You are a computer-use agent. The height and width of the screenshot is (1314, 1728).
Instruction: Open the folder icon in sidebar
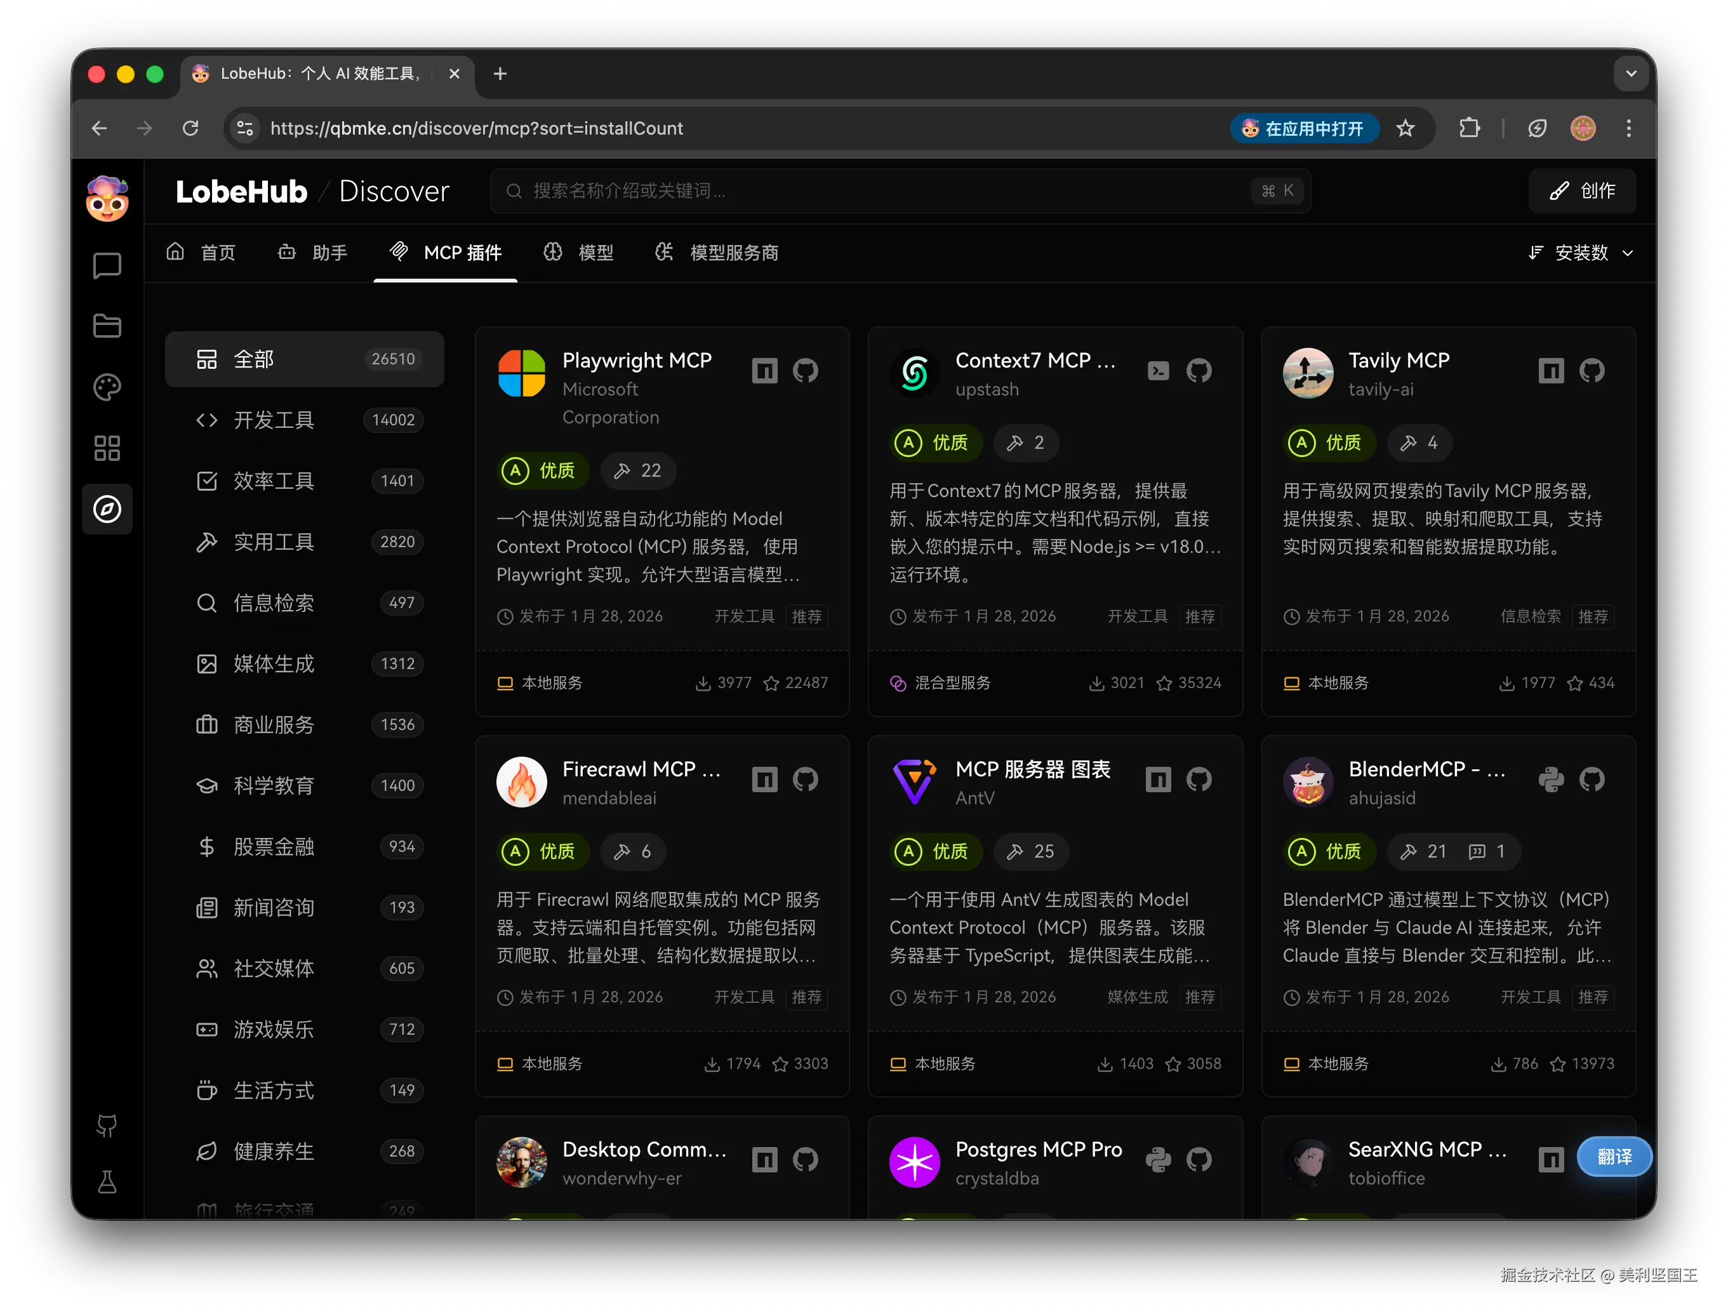(107, 326)
